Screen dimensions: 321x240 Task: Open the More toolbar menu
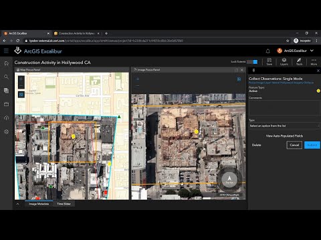click(314, 61)
